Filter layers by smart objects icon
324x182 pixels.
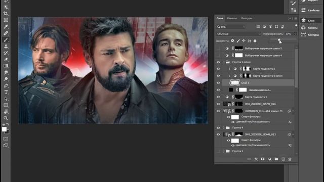(x=282, y=27)
